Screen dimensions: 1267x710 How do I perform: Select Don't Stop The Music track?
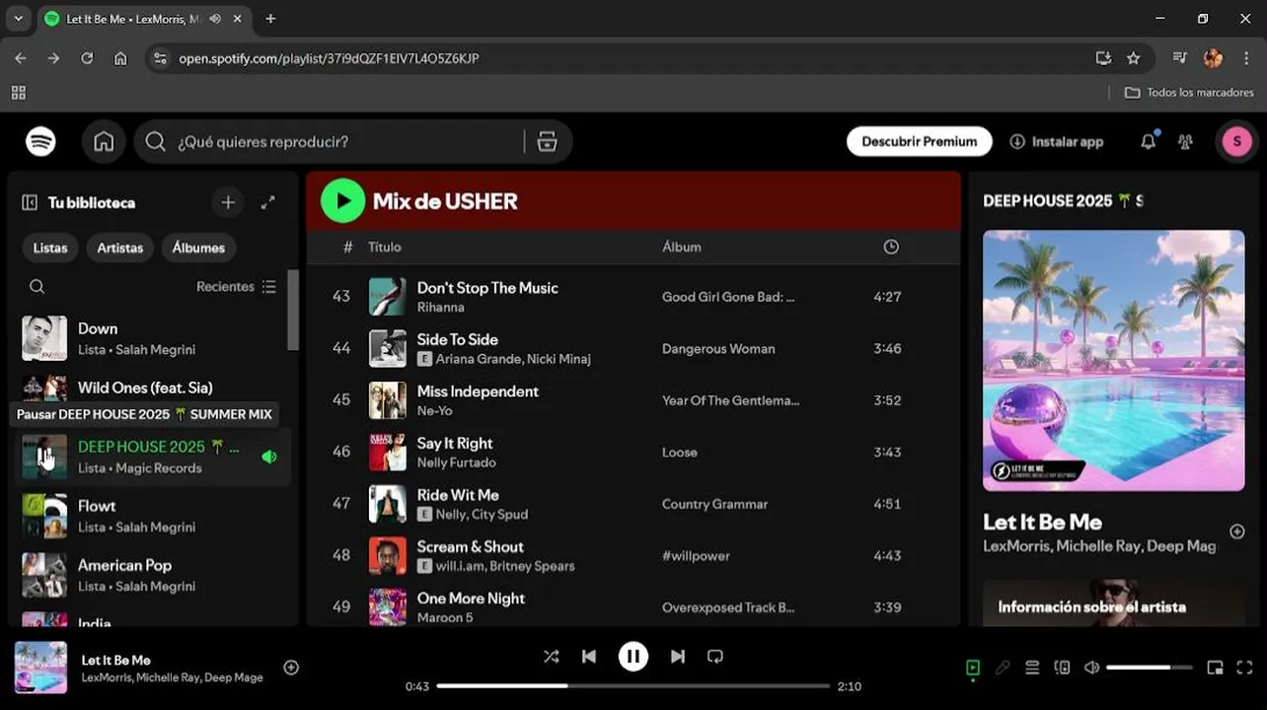(633, 297)
